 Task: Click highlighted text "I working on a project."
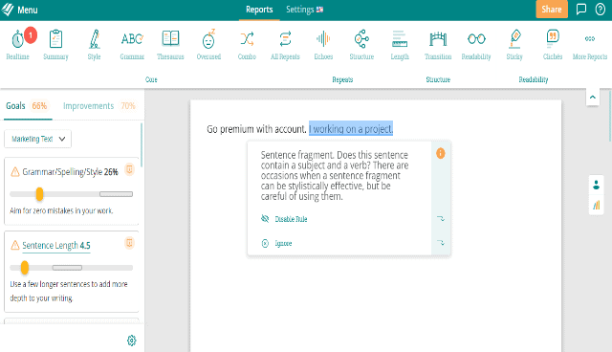(351, 129)
